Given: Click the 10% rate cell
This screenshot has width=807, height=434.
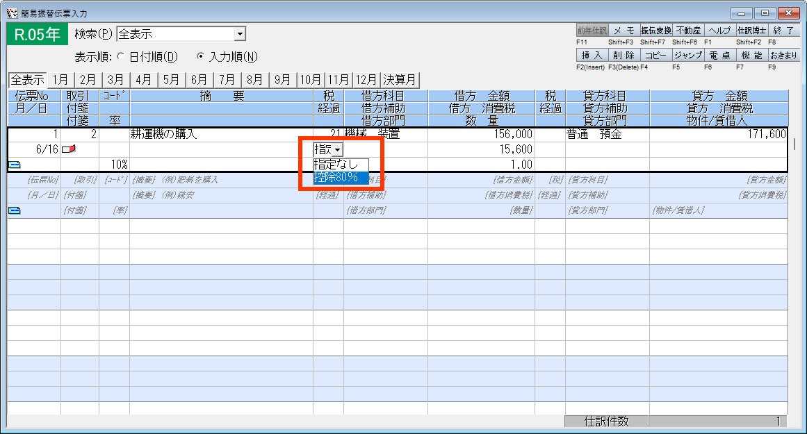Looking at the screenshot, I should 114,165.
